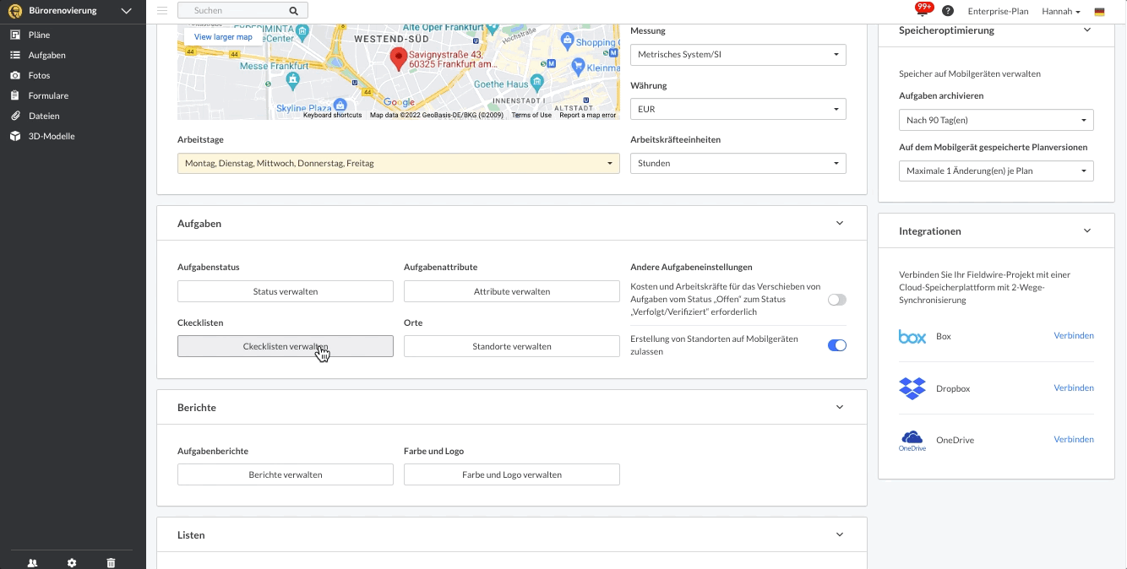Toggle mobile location creation switch

click(837, 345)
